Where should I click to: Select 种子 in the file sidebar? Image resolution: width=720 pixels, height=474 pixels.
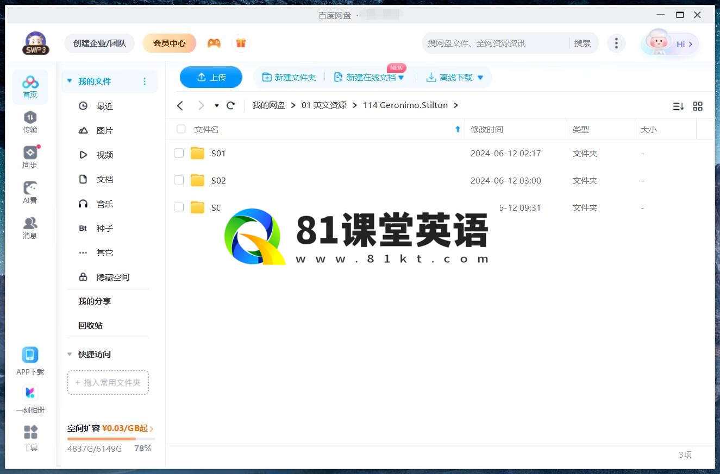pos(105,229)
